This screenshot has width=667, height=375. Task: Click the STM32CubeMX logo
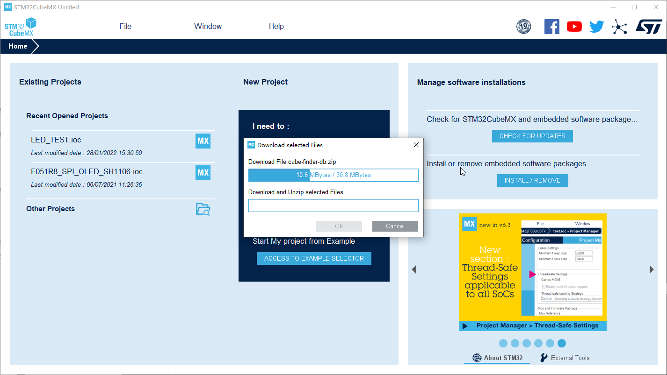coord(21,27)
